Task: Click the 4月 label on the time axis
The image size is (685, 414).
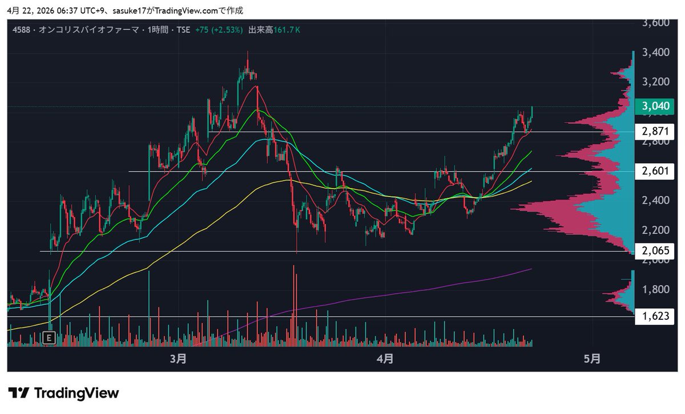Action: point(385,359)
